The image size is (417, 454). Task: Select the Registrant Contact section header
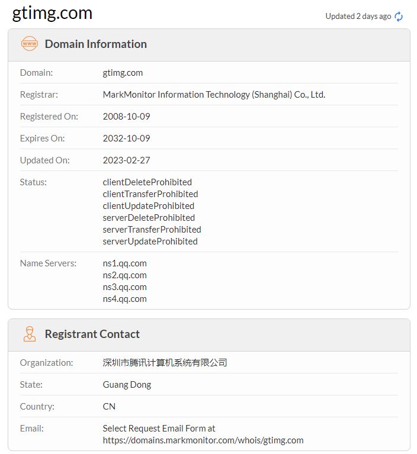92,334
